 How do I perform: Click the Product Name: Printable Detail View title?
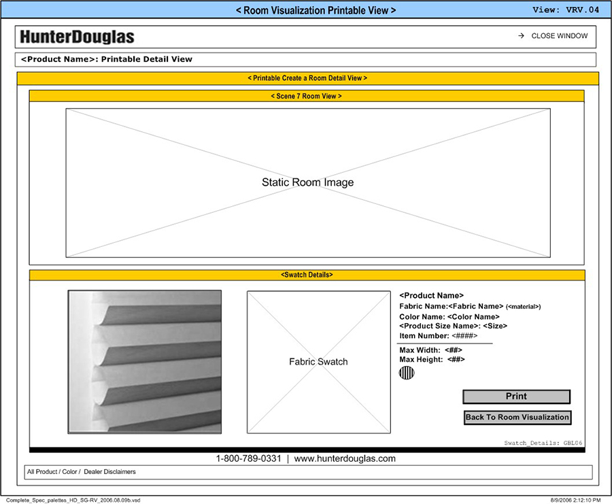[x=107, y=59]
